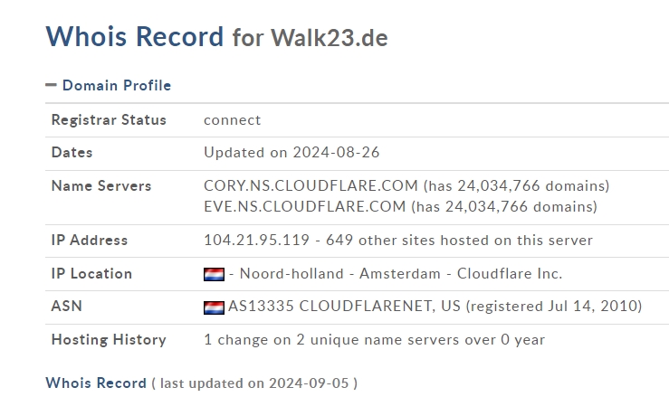Click the Domain Profile heading

(x=116, y=86)
